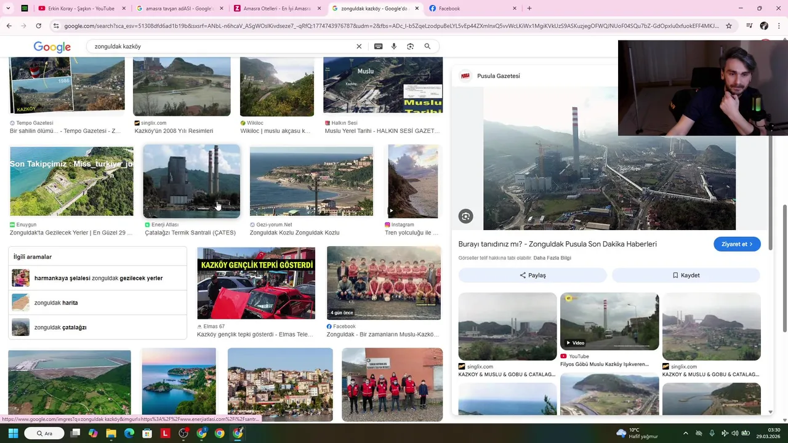The height and width of the screenshot is (443, 788).
Task: Open the on-screen keyboard input tool
Action: click(378, 47)
